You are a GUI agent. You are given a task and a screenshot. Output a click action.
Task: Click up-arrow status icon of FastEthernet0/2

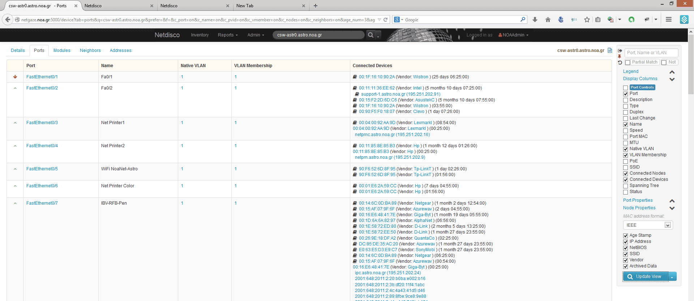[15, 88]
